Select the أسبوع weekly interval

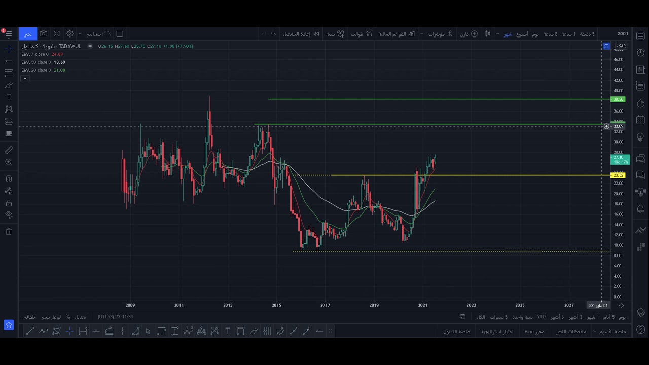(x=522, y=34)
